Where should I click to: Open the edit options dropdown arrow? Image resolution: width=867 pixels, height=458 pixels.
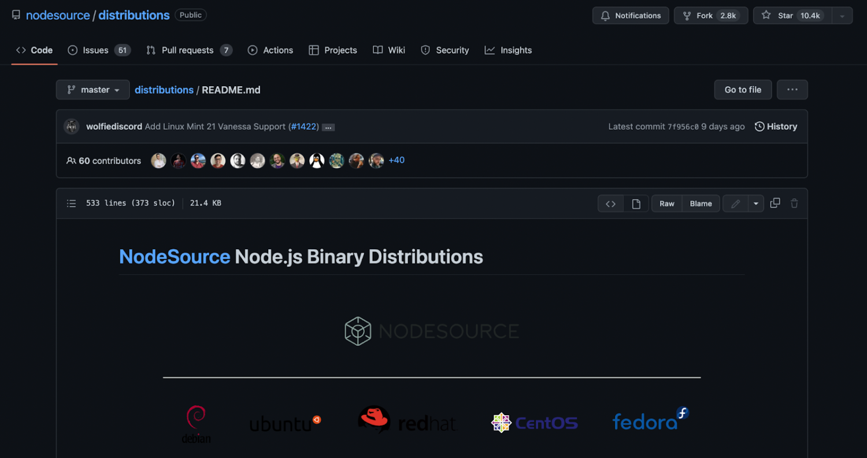pos(755,203)
